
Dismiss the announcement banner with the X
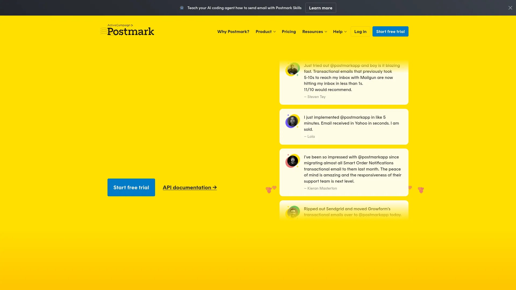pos(510,8)
